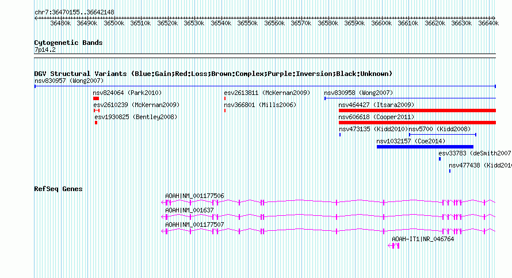The width and height of the screenshot is (512, 278).
Task: Select the nsv830958 (Wong2007) variant label
Action: 358,93
